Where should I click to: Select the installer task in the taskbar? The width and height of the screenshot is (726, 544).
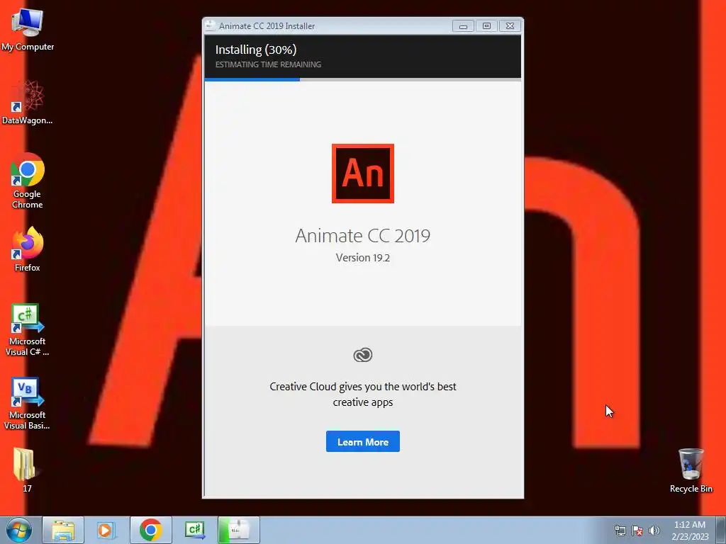[x=238, y=530]
